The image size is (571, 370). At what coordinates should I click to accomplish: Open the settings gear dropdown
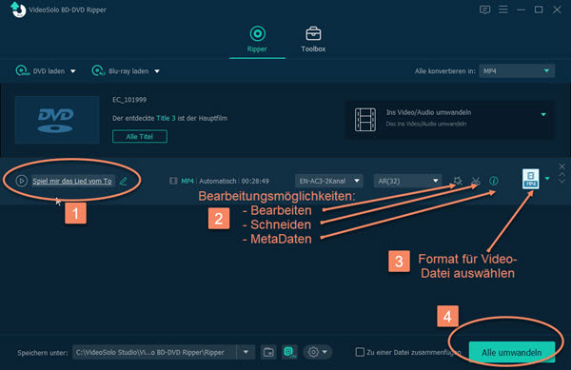click(x=317, y=352)
